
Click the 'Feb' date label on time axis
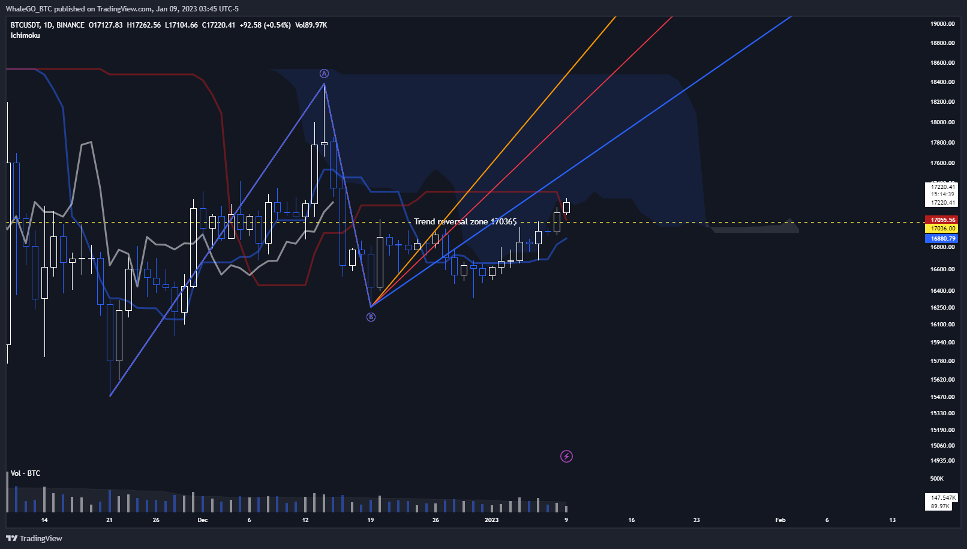780,520
